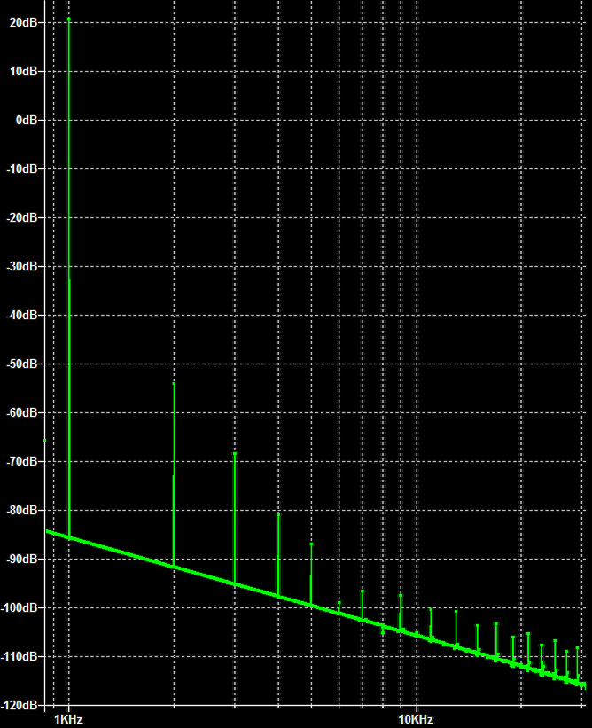Click the 1KHz horizontal axis label

(x=69, y=718)
